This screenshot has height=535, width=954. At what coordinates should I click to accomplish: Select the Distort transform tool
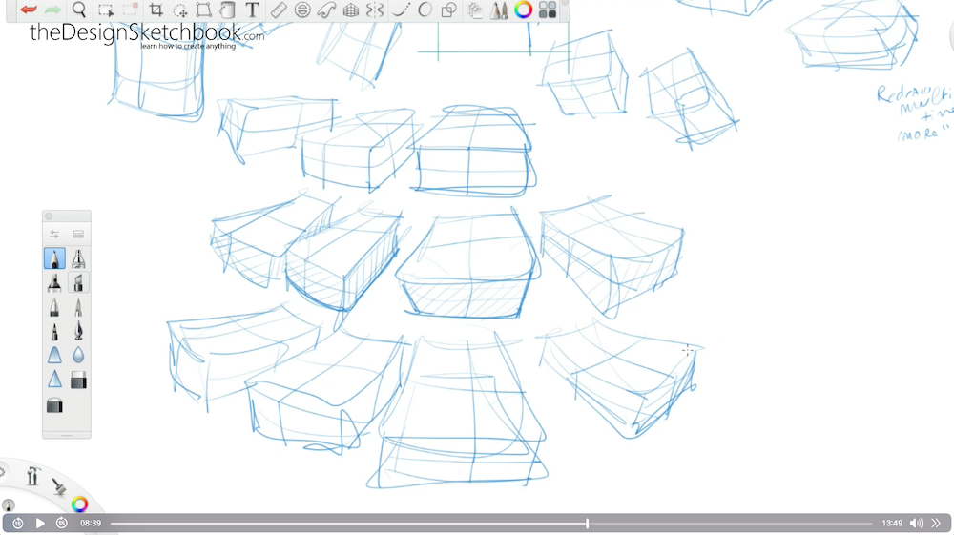[x=204, y=10]
